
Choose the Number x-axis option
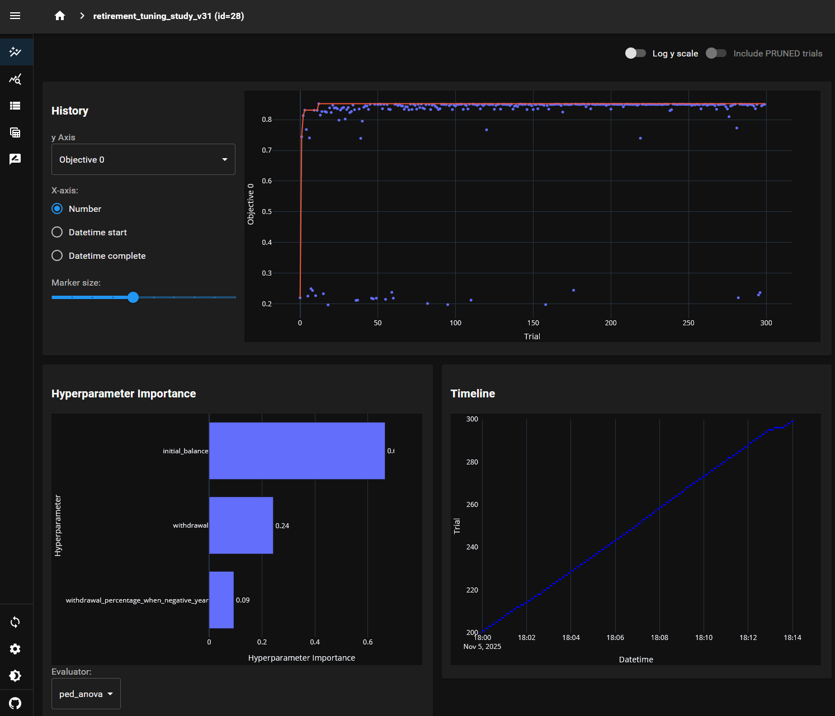click(57, 208)
